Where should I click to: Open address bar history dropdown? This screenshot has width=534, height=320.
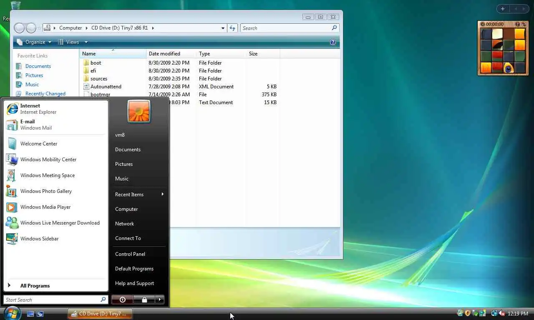point(223,28)
